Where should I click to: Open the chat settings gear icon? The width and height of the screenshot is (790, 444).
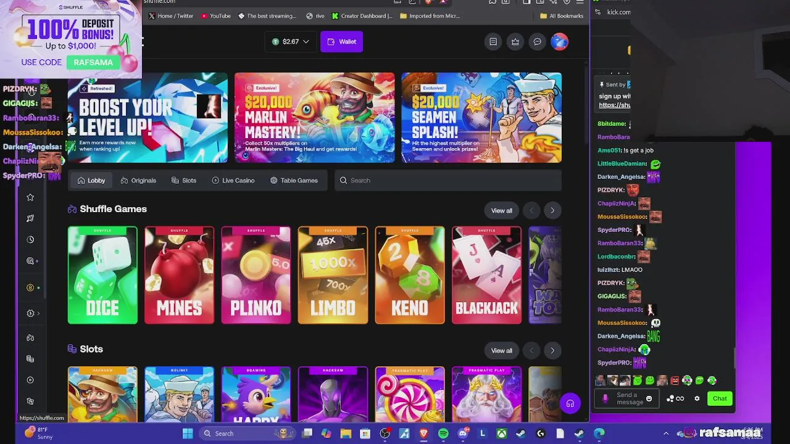697,398
